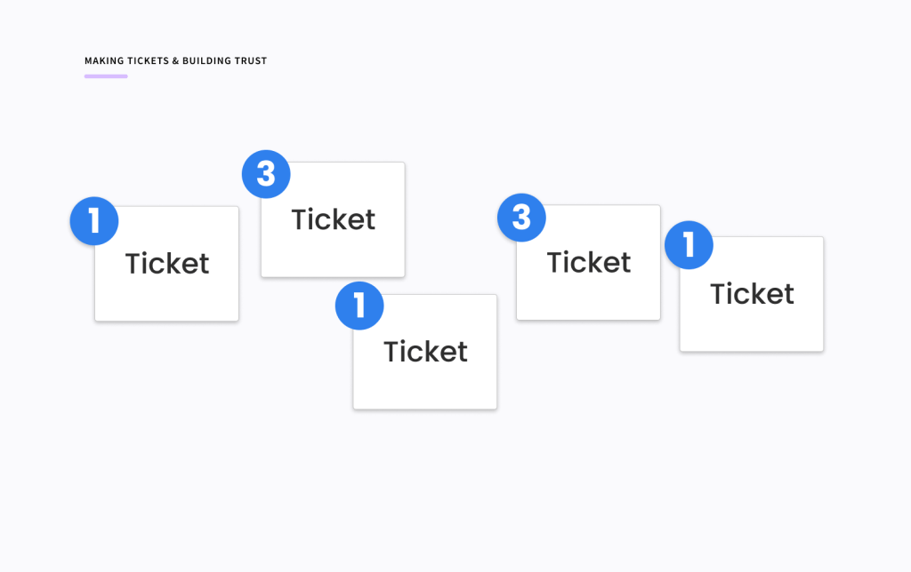Image resolution: width=911 pixels, height=572 pixels.
Task: Click the 'Ticket' text on the lowest card
Action: tap(425, 352)
